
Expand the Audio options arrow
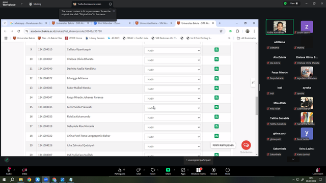[x=14, y=170]
